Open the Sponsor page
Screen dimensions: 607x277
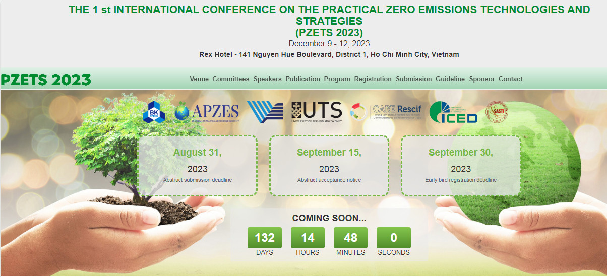pos(482,79)
